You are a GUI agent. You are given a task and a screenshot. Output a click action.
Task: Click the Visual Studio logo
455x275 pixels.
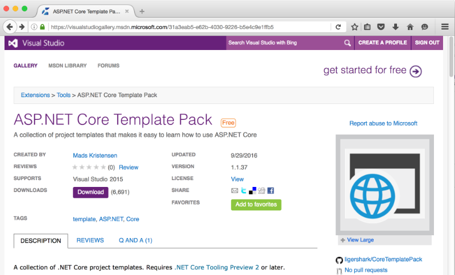coord(36,43)
